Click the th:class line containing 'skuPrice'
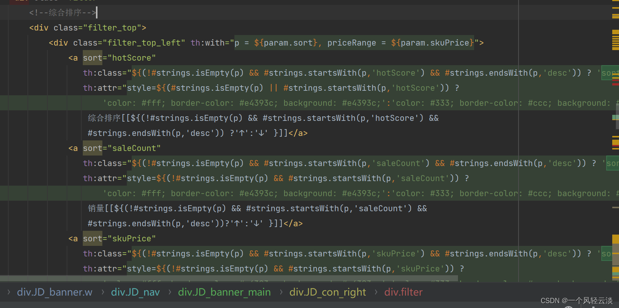The width and height of the screenshot is (619, 308). 351,254
